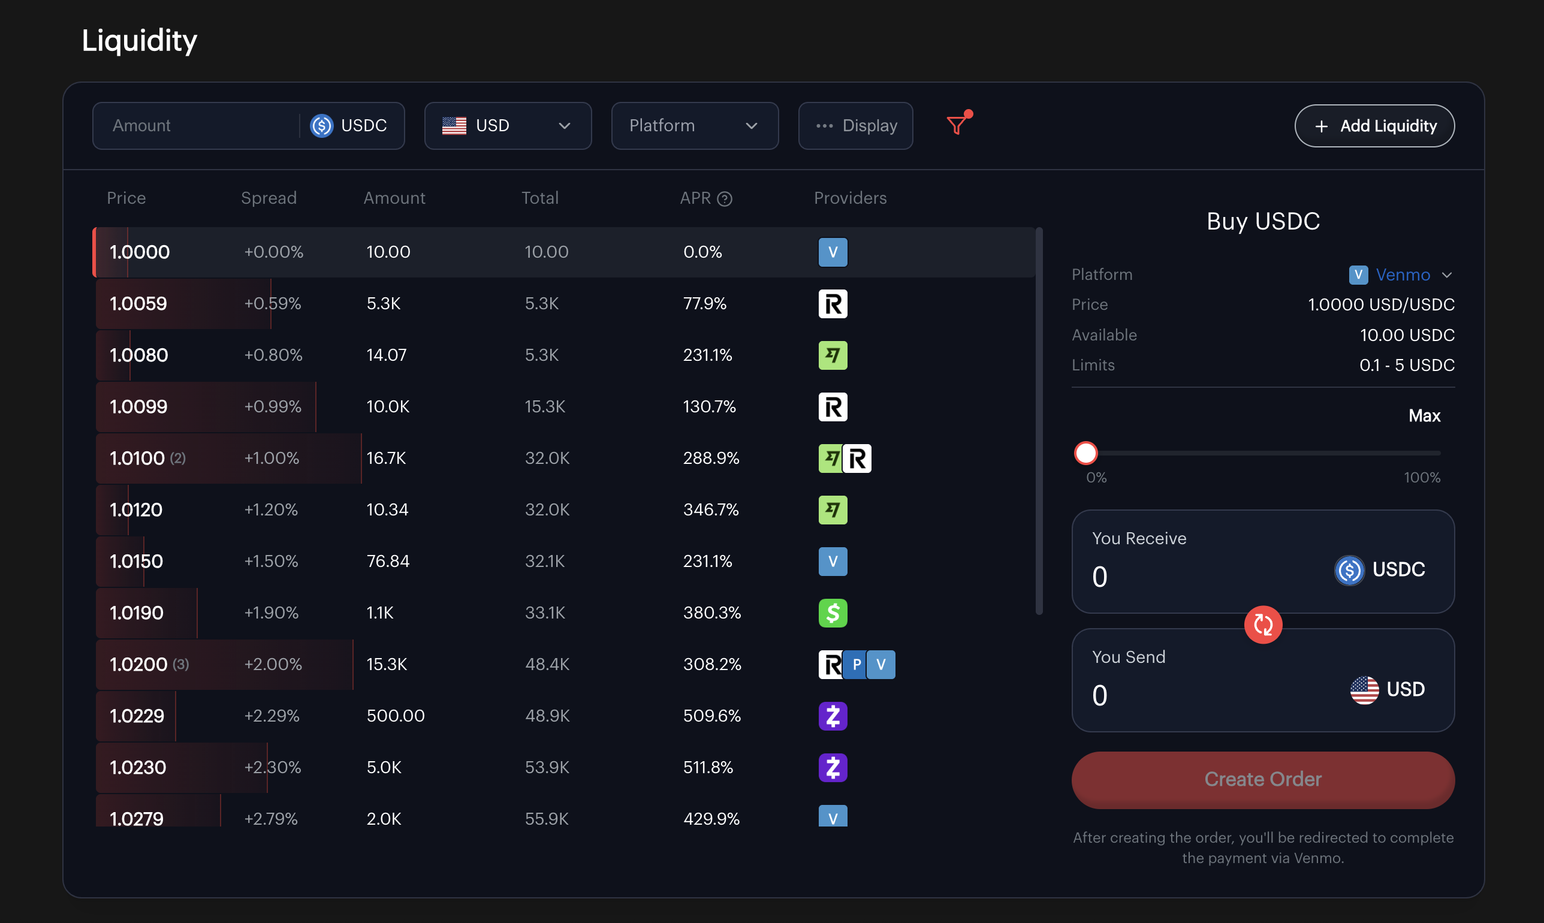Screen dimensions: 1544x923
Task: Click PayPal icon in 1.0200 row
Action: coord(857,664)
